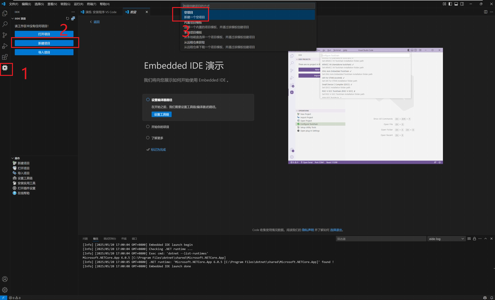Image resolution: width=495 pixels, height=300 pixels.
Task: Open the Copilot status bar icon
Action: [x=485, y=298]
